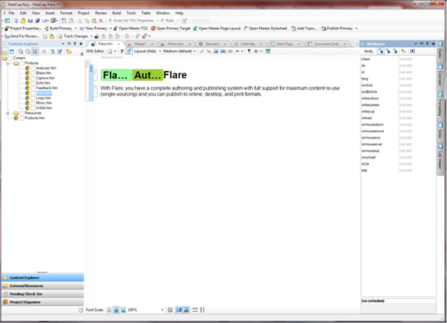Click the class attribute value field

coord(417,59)
